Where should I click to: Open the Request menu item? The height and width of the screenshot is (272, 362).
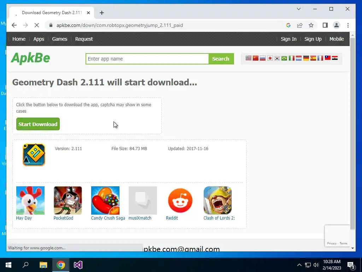84,39
